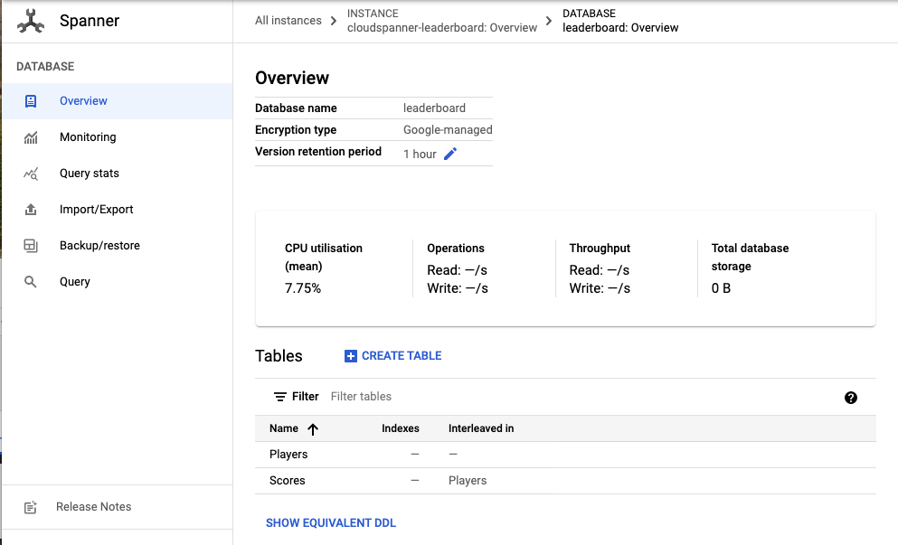The image size is (898, 545).
Task: Click the Spanner logo icon
Action: pyautogui.click(x=31, y=21)
